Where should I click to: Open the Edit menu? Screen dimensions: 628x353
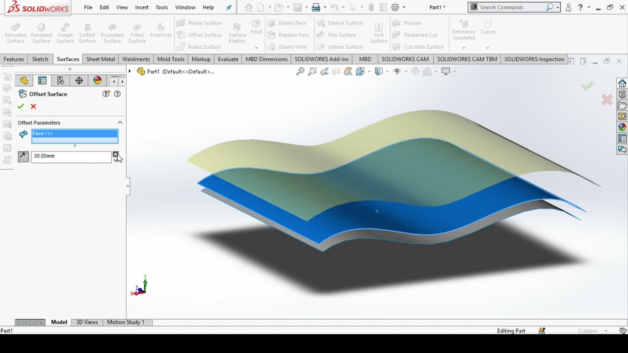pyautogui.click(x=105, y=7)
